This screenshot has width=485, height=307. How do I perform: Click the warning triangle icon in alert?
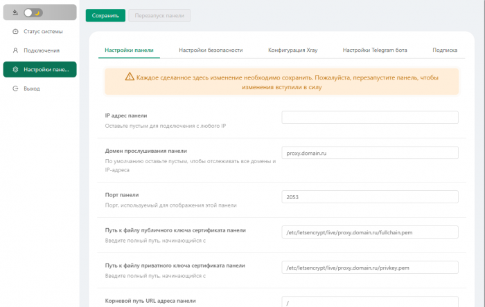pos(130,77)
